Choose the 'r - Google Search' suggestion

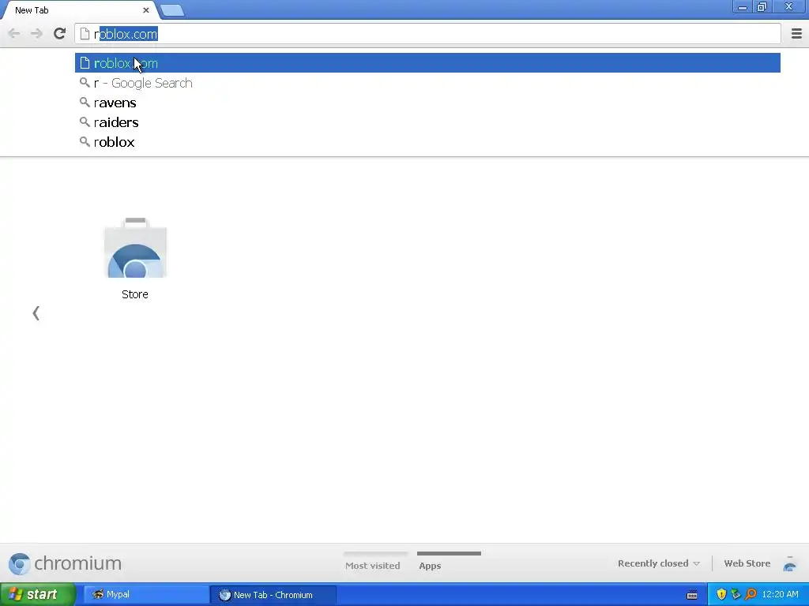(x=427, y=83)
